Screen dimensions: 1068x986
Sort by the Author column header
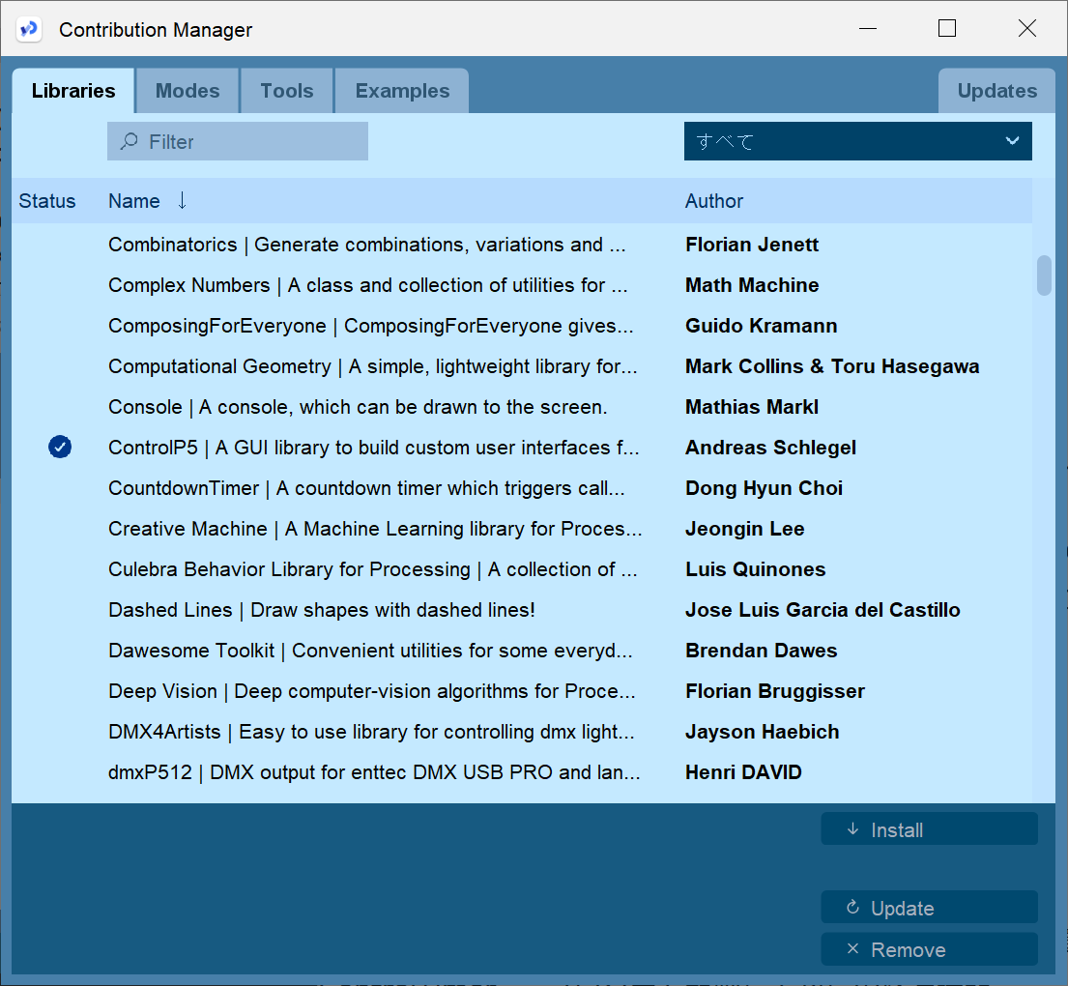(x=714, y=201)
